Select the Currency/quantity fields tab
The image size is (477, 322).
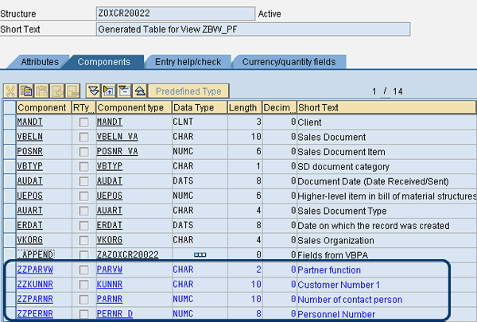click(289, 62)
